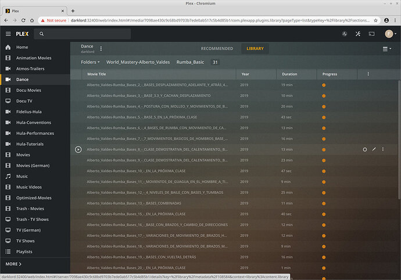The height and width of the screenshot is (280, 401).
Task: Open Rumba_Bases_12 4_NIVELES_DE_BAILE item
Action: pos(155,192)
